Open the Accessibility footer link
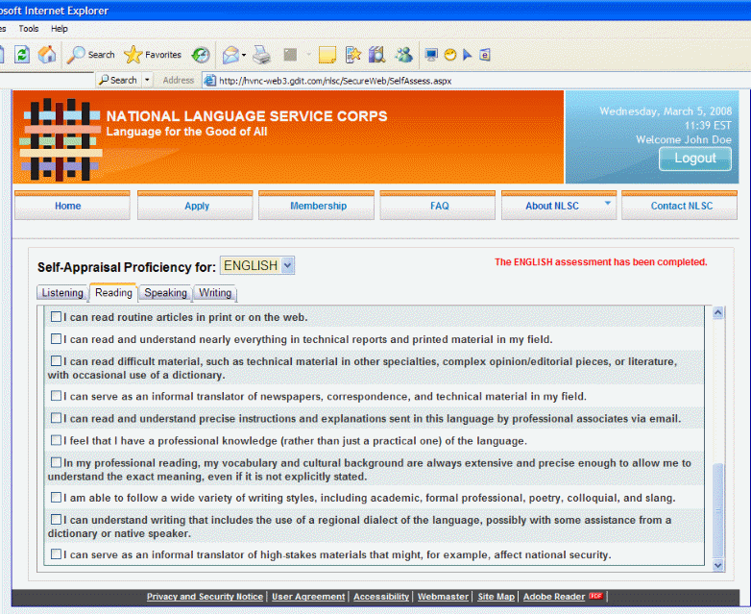This screenshot has width=751, height=614. coord(381,597)
